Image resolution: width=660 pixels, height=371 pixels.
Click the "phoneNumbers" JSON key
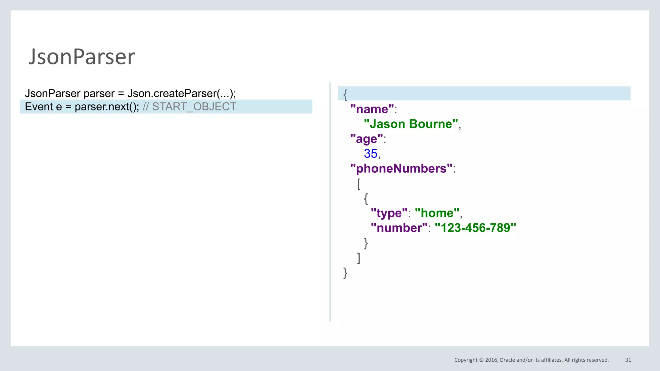(x=401, y=168)
